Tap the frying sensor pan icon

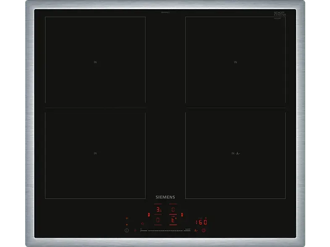196,230
